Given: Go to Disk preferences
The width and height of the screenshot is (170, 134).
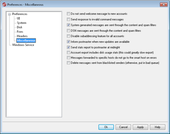Looking at the screenshot, I should 20,27.
